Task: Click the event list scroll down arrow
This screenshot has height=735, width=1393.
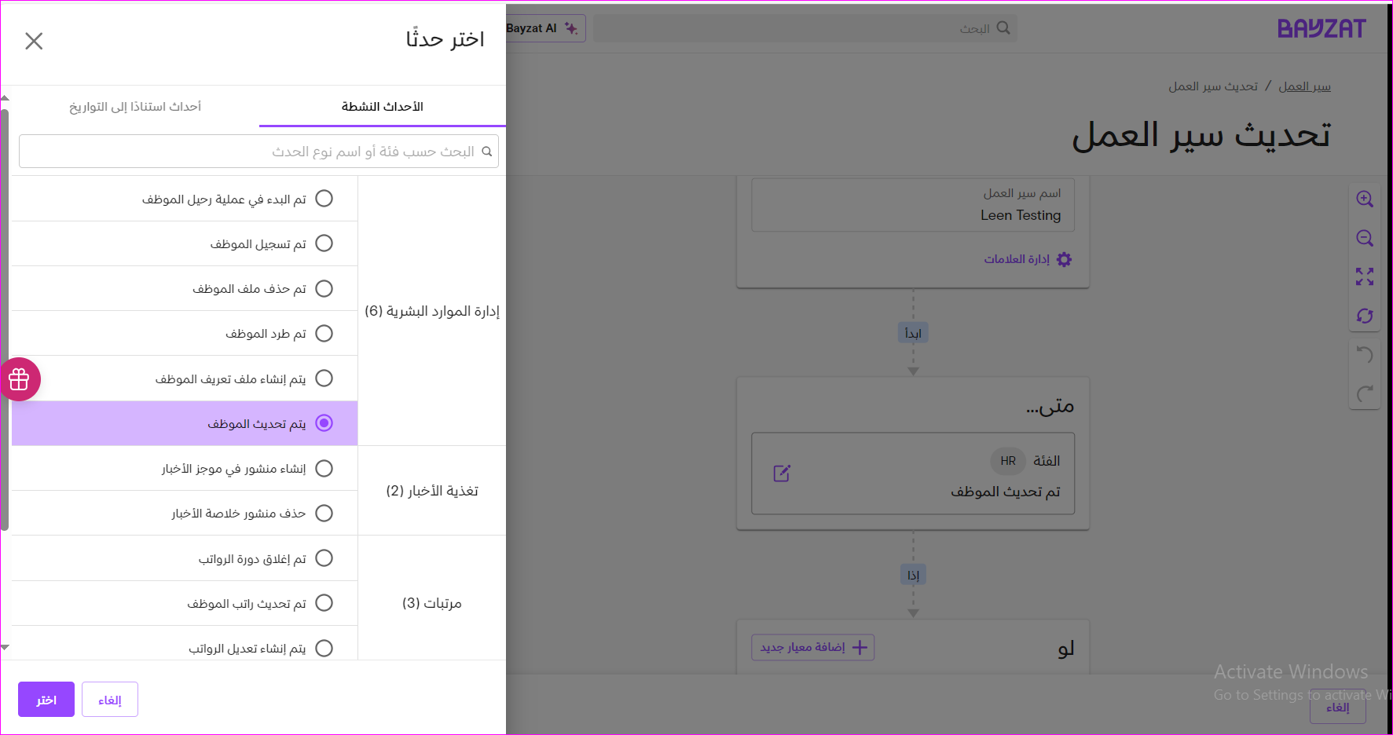Action: click(5, 648)
